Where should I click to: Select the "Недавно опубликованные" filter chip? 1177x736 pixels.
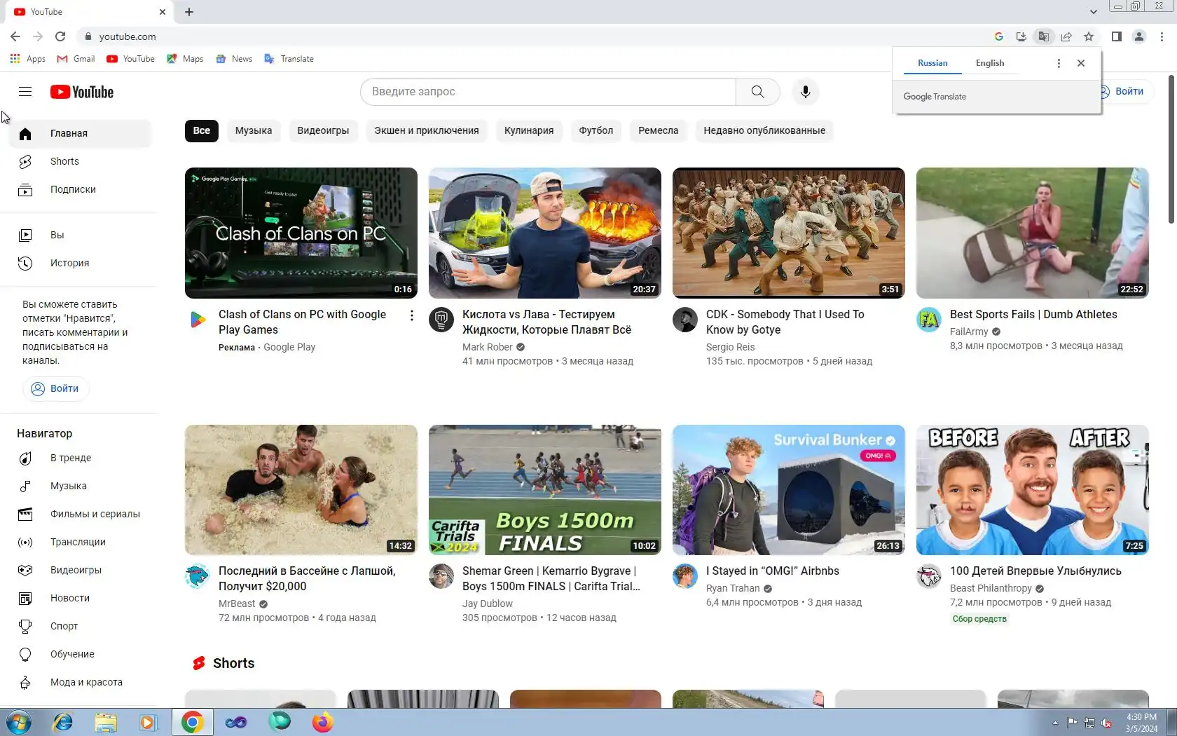[x=764, y=130]
